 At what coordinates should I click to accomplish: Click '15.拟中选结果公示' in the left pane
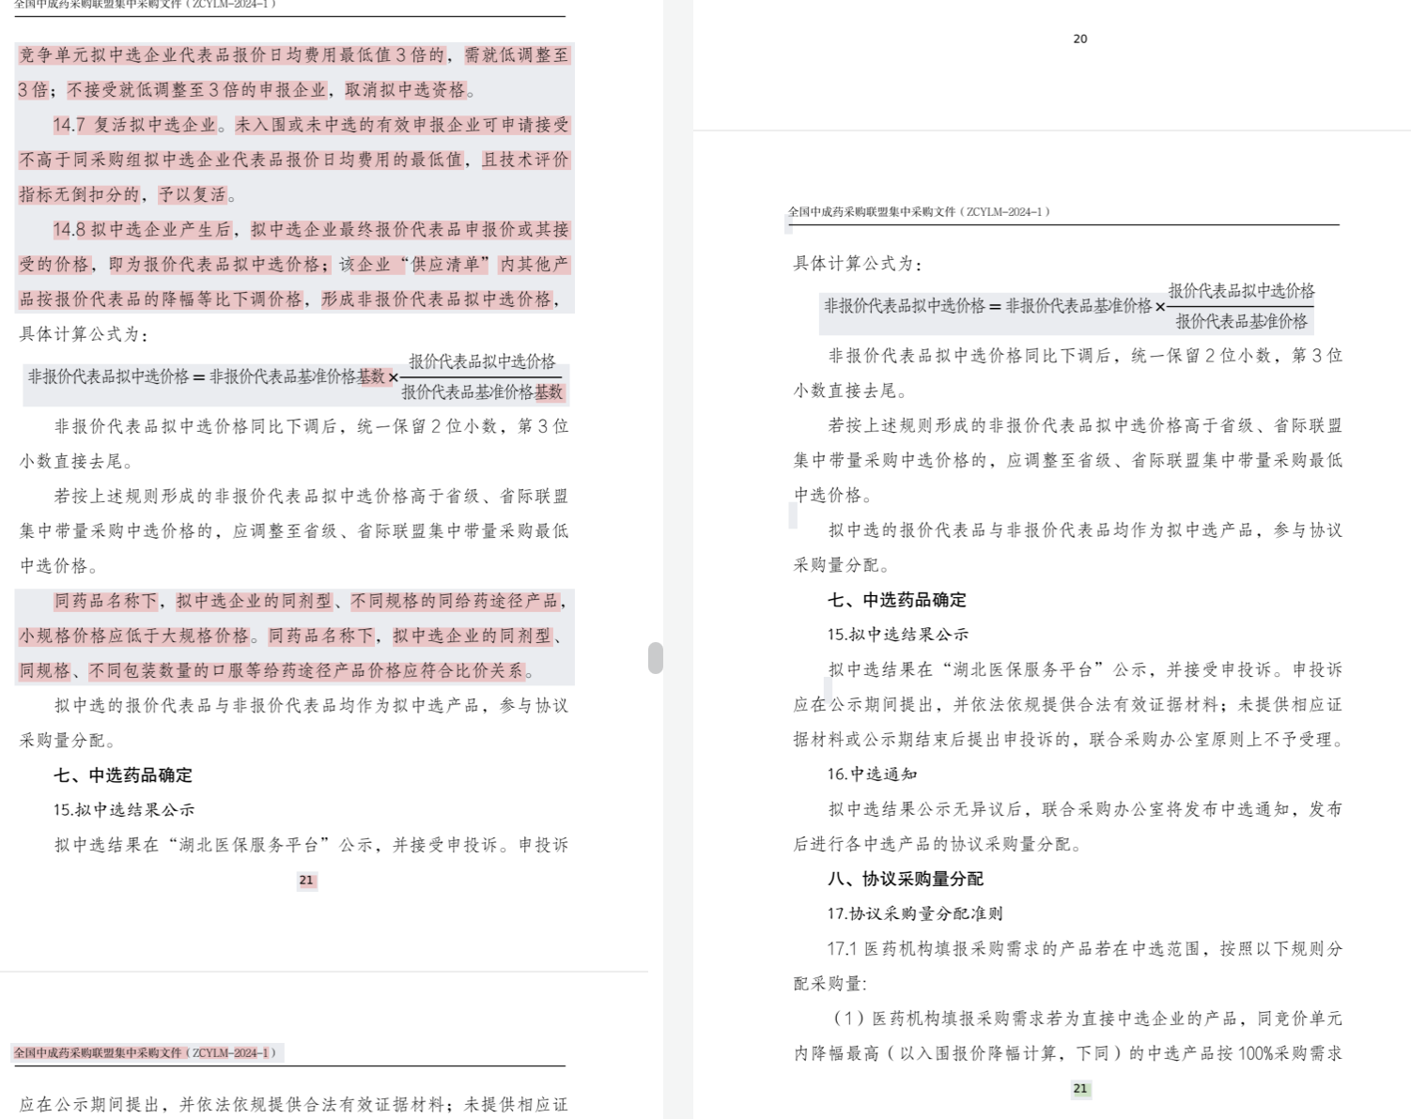pos(124,810)
